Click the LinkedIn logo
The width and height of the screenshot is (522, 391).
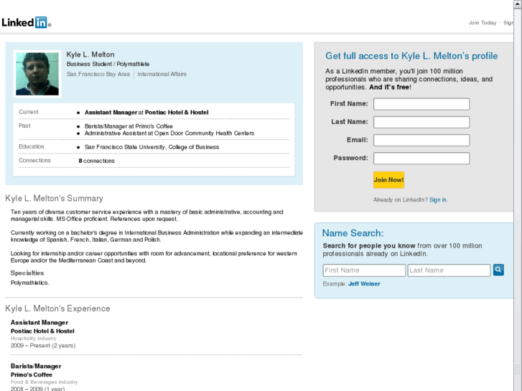click(26, 23)
